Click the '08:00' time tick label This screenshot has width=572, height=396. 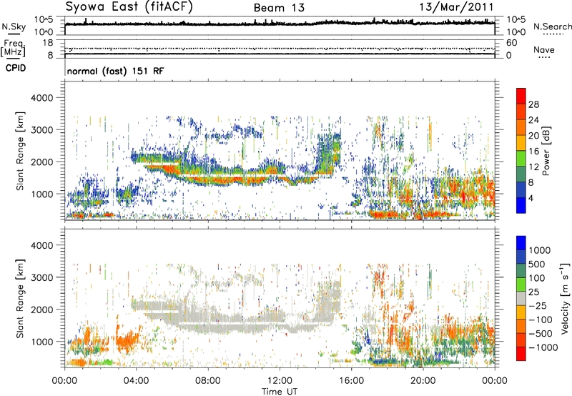click(208, 381)
